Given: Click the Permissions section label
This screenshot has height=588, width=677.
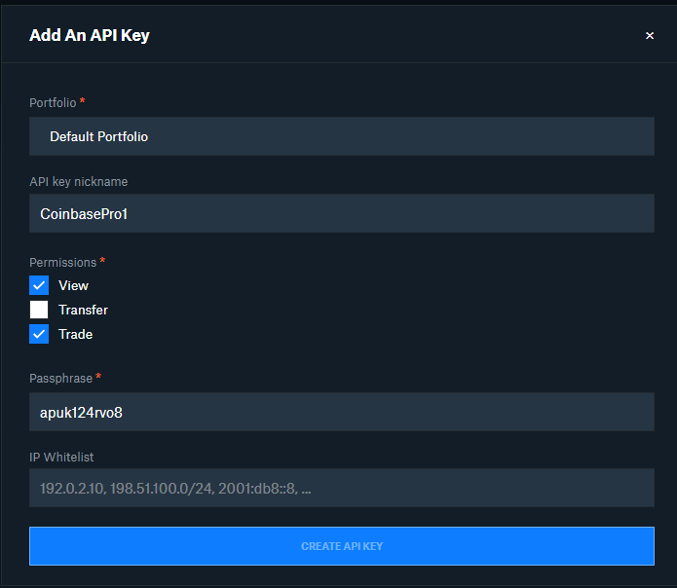Looking at the screenshot, I should (63, 262).
